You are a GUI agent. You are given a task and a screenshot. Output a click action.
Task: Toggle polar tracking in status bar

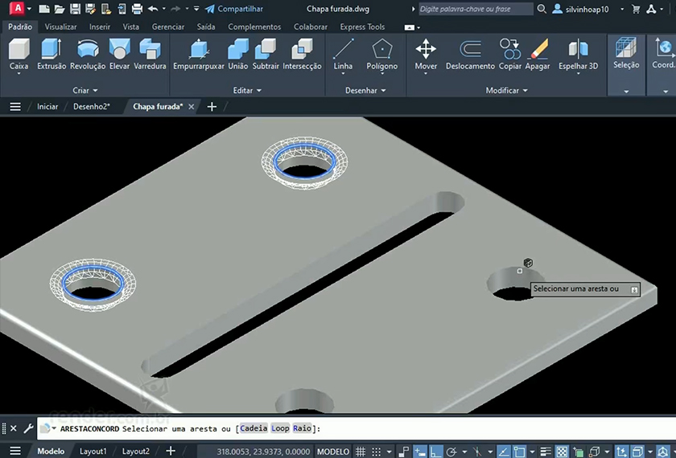tap(452, 452)
